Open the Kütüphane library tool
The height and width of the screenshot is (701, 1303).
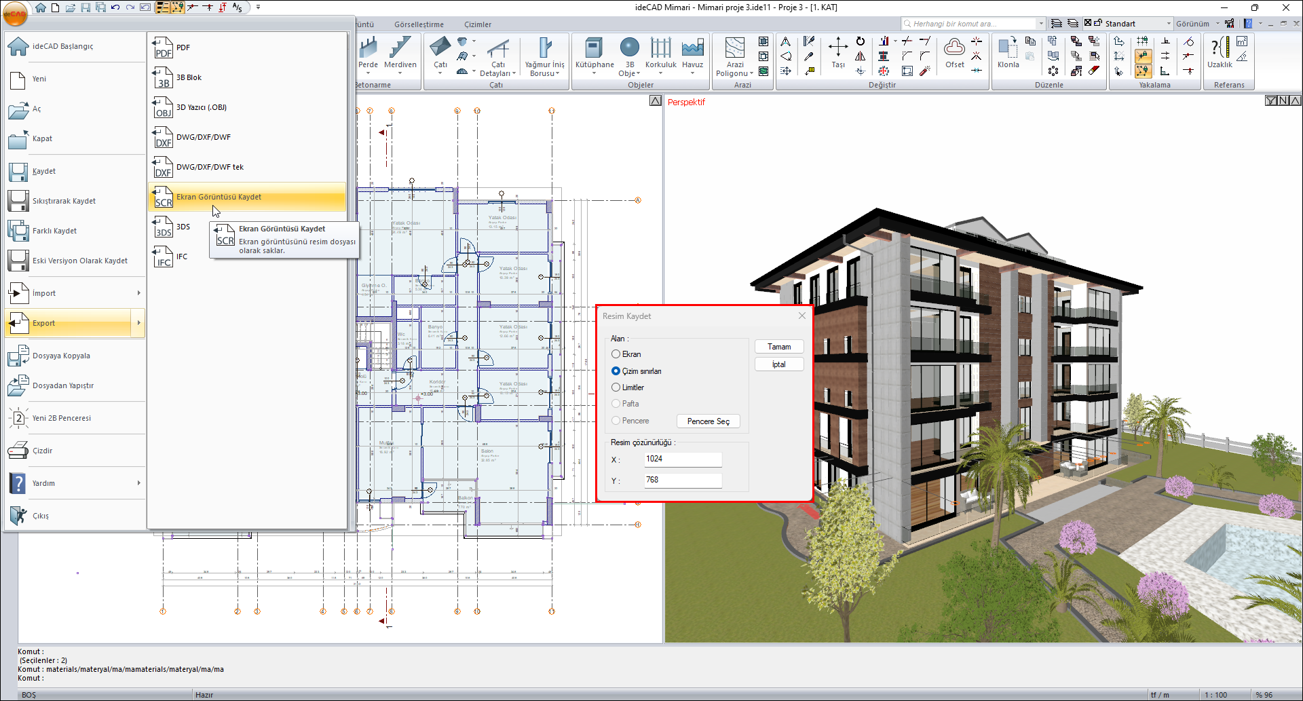594,54
